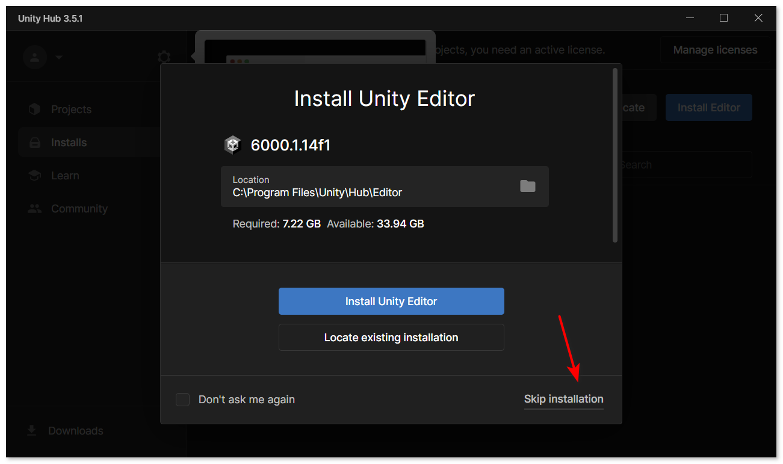The image size is (783, 464).
Task: Click the Skip installation link
Action: point(564,399)
